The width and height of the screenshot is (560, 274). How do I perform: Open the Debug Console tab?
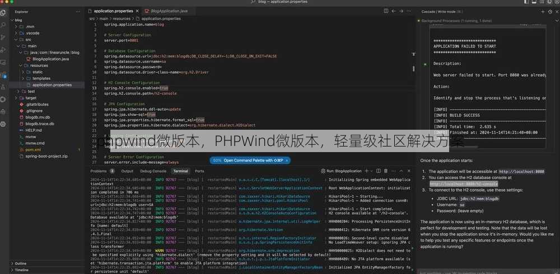coord(153,171)
